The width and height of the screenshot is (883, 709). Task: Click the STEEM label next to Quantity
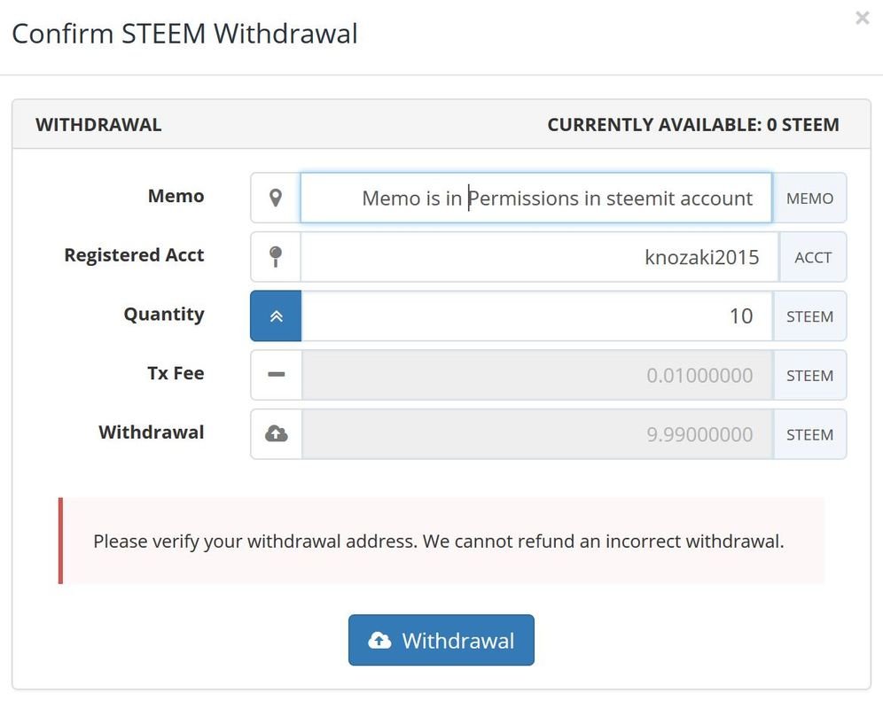[809, 316]
